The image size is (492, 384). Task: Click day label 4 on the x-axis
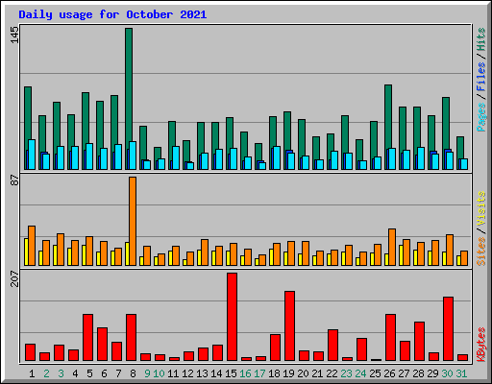point(75,373)
